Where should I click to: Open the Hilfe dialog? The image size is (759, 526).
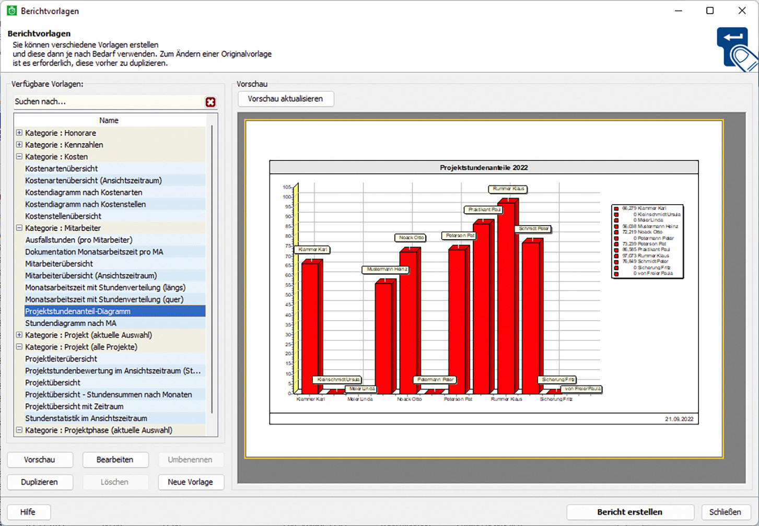(x=28, y=512)
